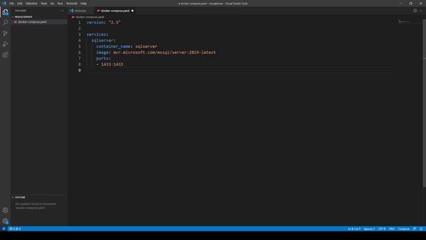Open the Accounts menu icon

pos(5,210)
